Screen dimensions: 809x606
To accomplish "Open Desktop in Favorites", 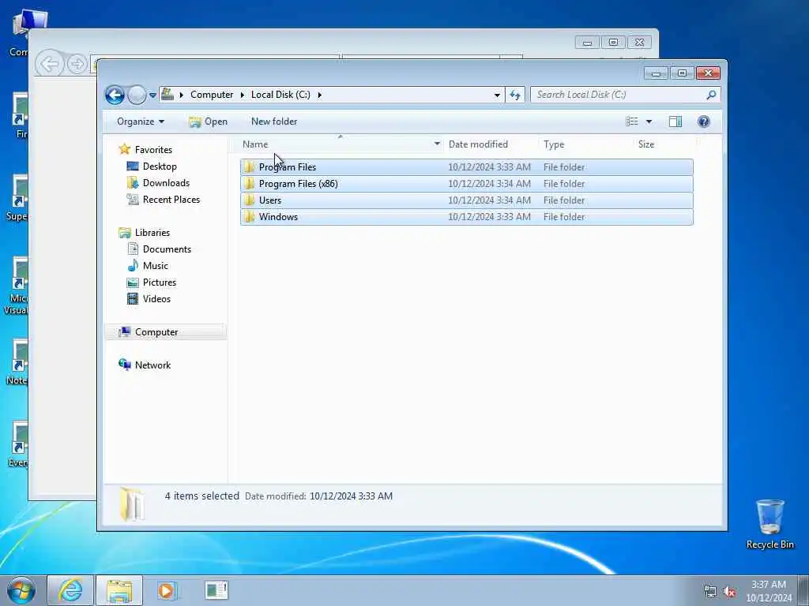I will [160, 166].
